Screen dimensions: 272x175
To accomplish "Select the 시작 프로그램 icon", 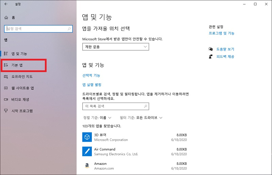I will click(x=6, y=111).
